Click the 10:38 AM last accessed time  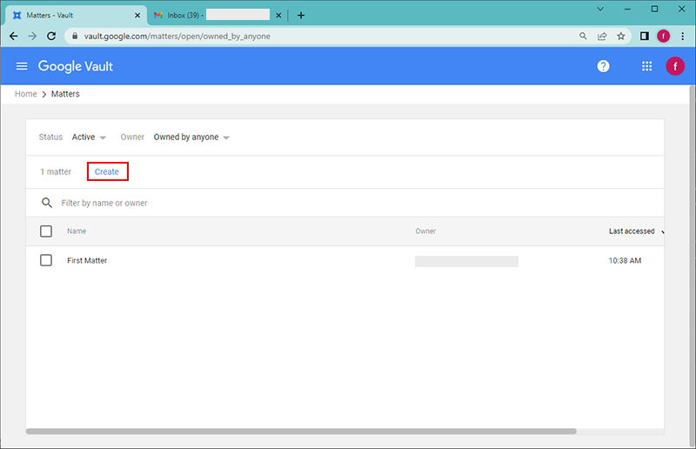pyautogui.click(x=625, y=261)
